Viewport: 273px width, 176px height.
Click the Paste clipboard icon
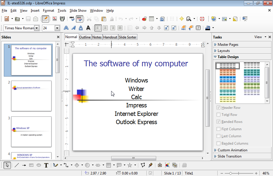point(104,19)
